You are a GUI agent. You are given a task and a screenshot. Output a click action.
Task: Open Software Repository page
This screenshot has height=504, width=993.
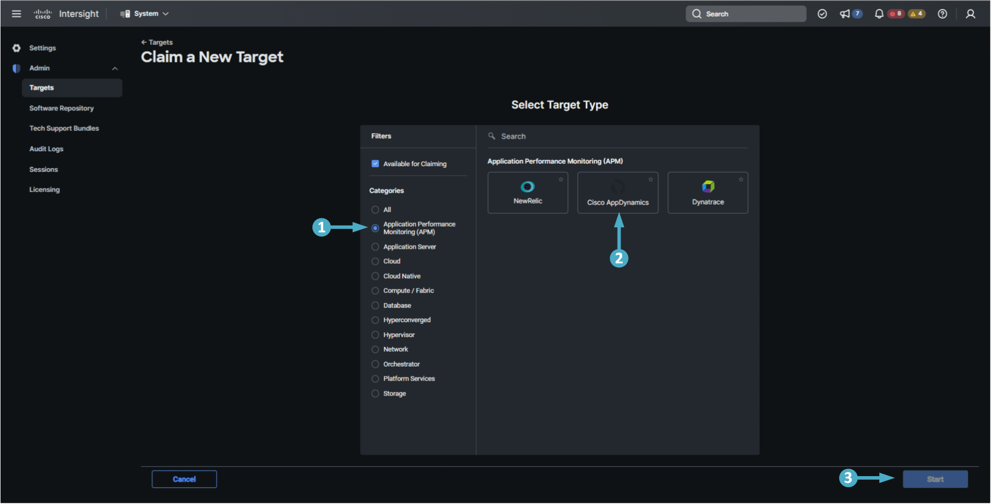[x=62, y=108]
